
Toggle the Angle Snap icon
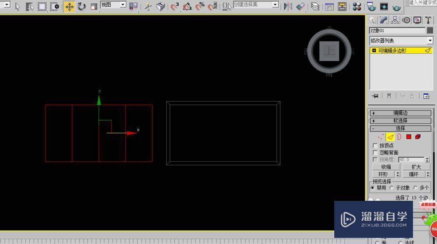point(187,7)
